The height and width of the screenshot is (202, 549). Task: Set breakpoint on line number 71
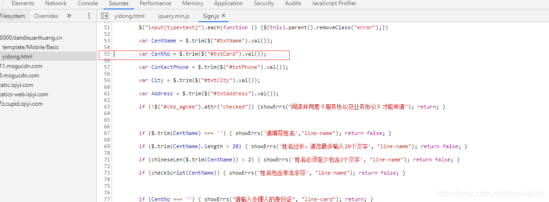pyautogui.click(x=107, y=160)
